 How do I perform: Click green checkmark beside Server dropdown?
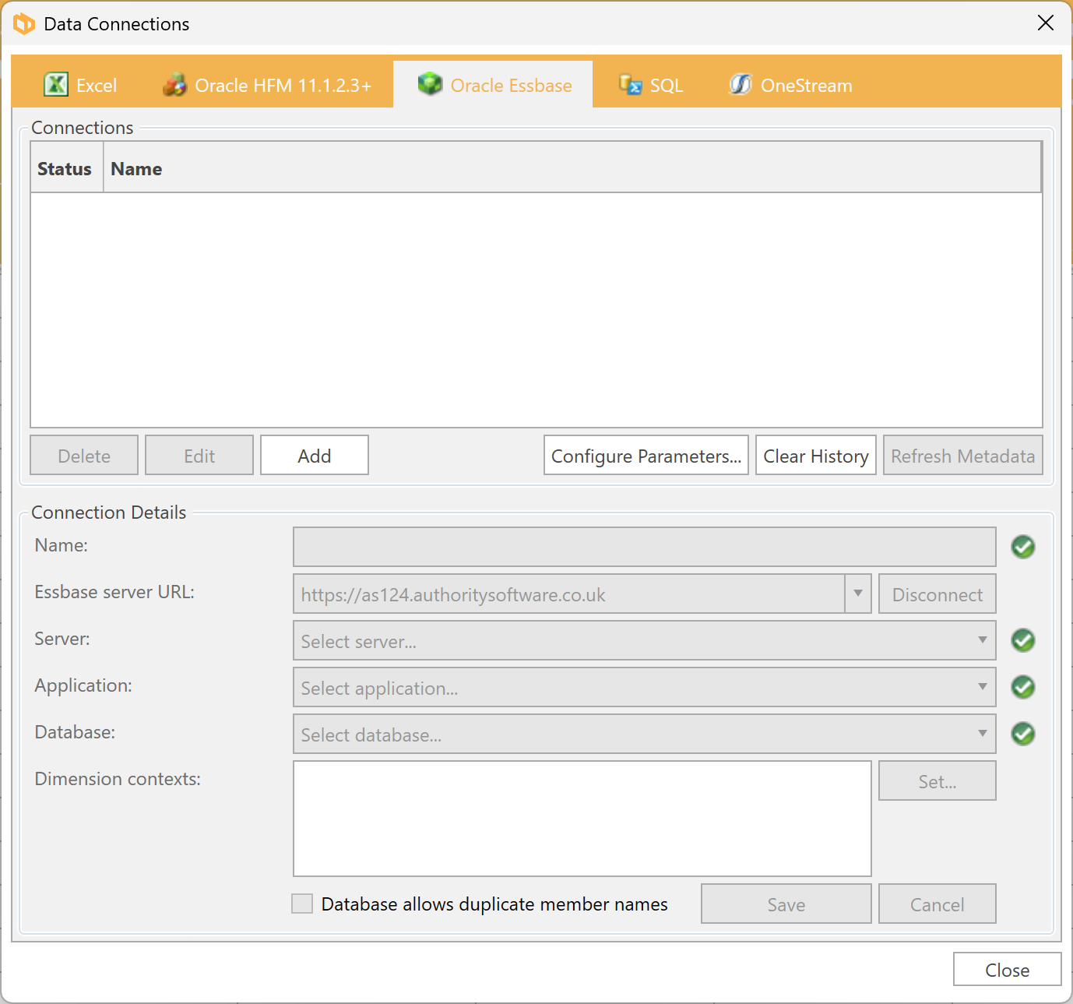(x=1022, y=641)
